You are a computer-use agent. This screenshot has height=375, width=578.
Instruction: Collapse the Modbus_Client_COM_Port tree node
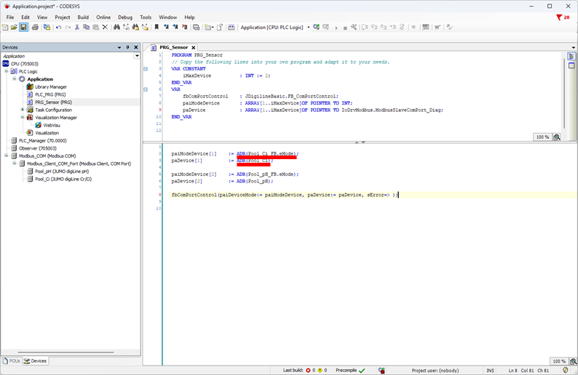15,164
